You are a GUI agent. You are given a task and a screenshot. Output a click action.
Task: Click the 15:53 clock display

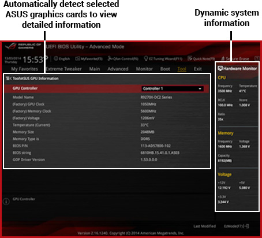tap(33, 59)
